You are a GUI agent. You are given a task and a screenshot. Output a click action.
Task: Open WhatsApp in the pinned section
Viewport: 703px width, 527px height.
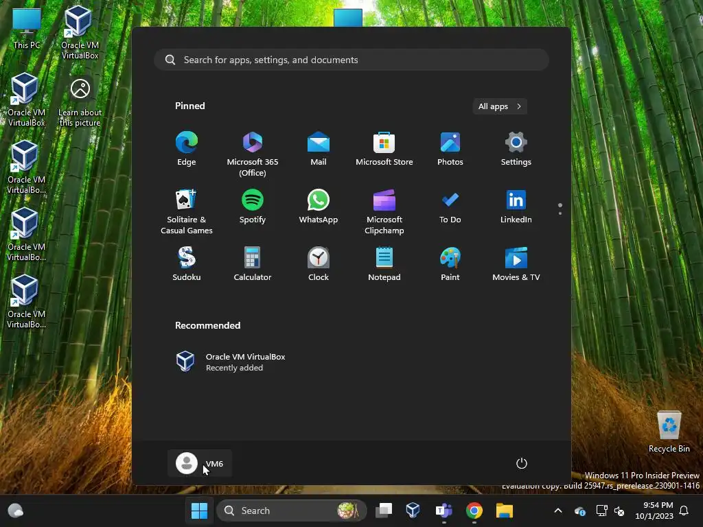click(319, 207)
